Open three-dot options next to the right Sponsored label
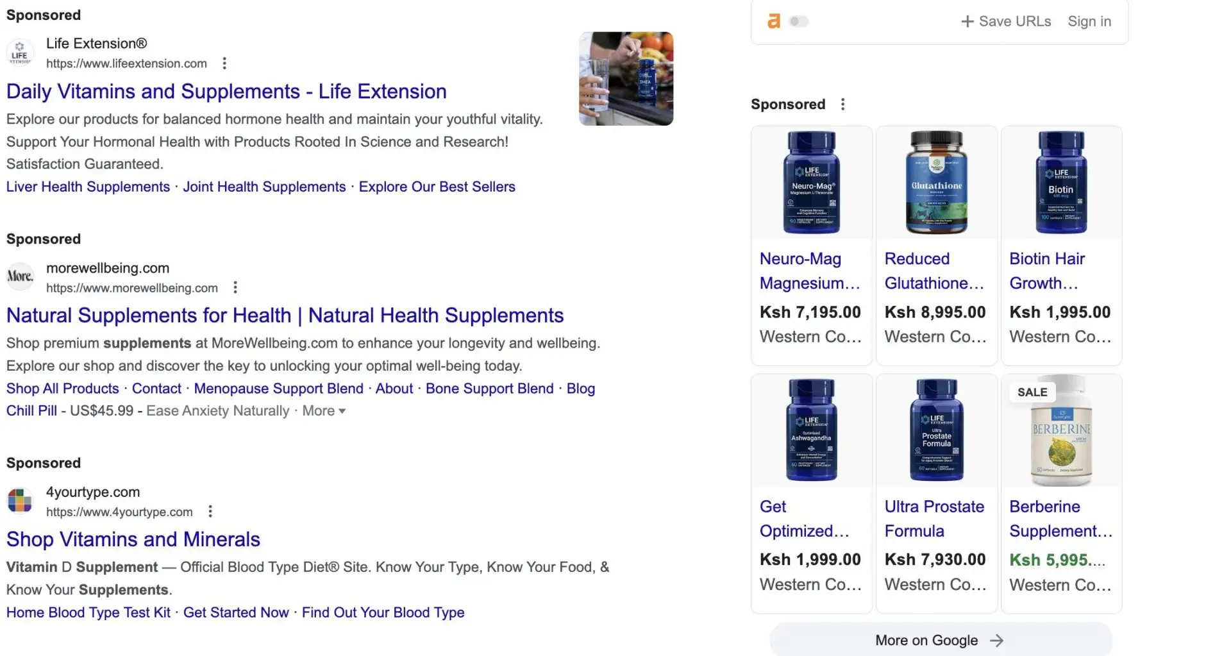This screenshot has height=656, width=1231. [843, 103]
